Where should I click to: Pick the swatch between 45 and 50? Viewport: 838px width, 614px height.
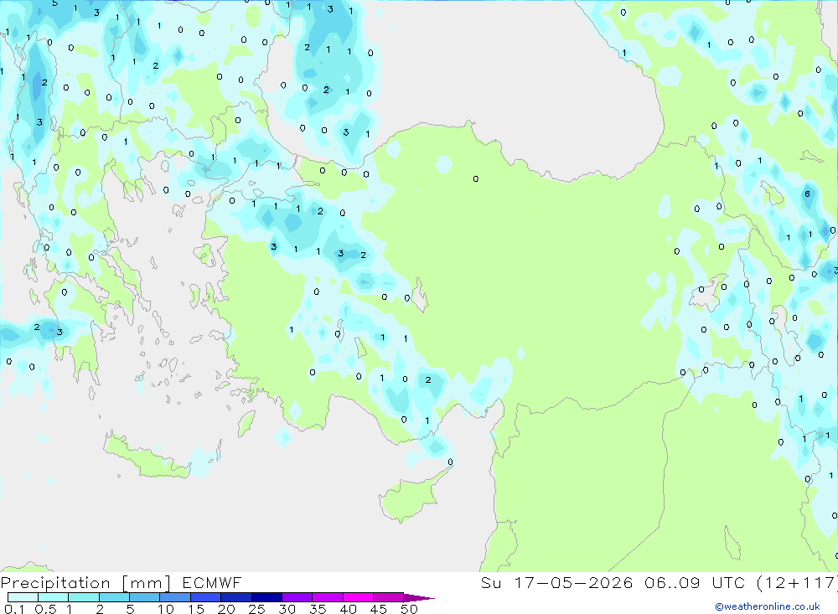pyautogui.click(x=388, y=597)
